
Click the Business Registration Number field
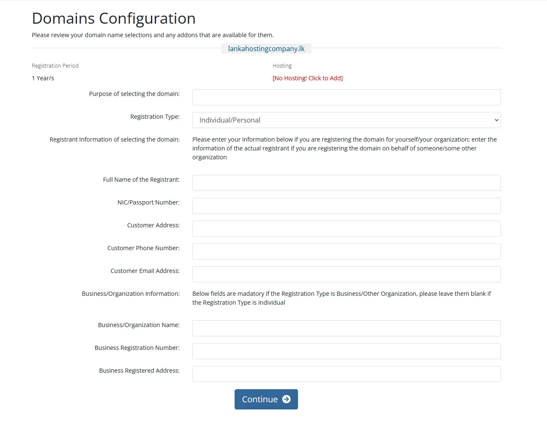tap(346, 351)
